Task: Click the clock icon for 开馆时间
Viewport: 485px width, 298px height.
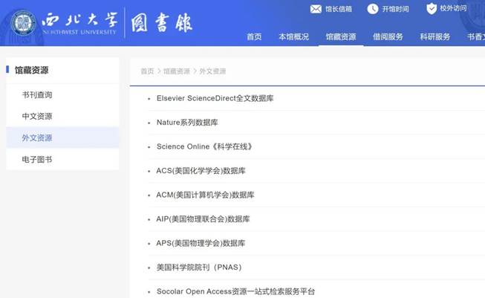Action: tap(373, 9)
